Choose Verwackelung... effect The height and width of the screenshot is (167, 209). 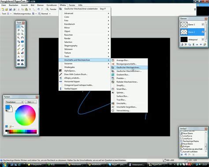click(129, 111)
